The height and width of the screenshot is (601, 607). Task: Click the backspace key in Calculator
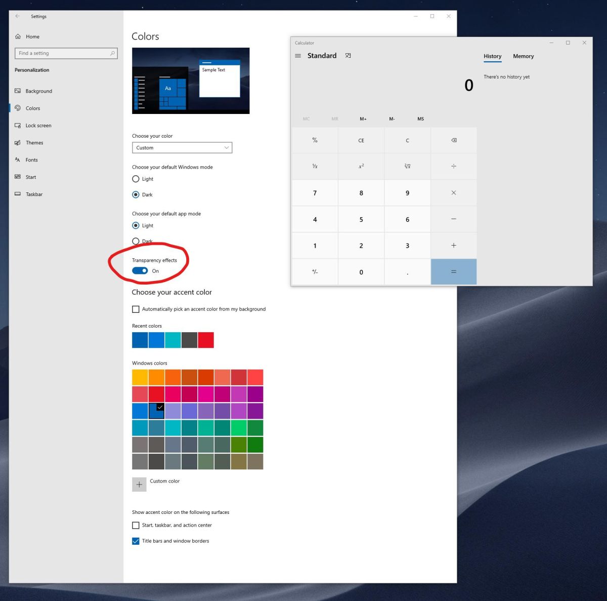[x=454, y=140]
